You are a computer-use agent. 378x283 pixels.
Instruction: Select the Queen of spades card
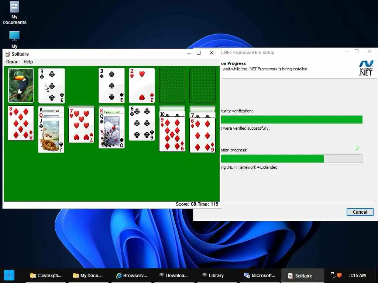click(x=111, y=131)
